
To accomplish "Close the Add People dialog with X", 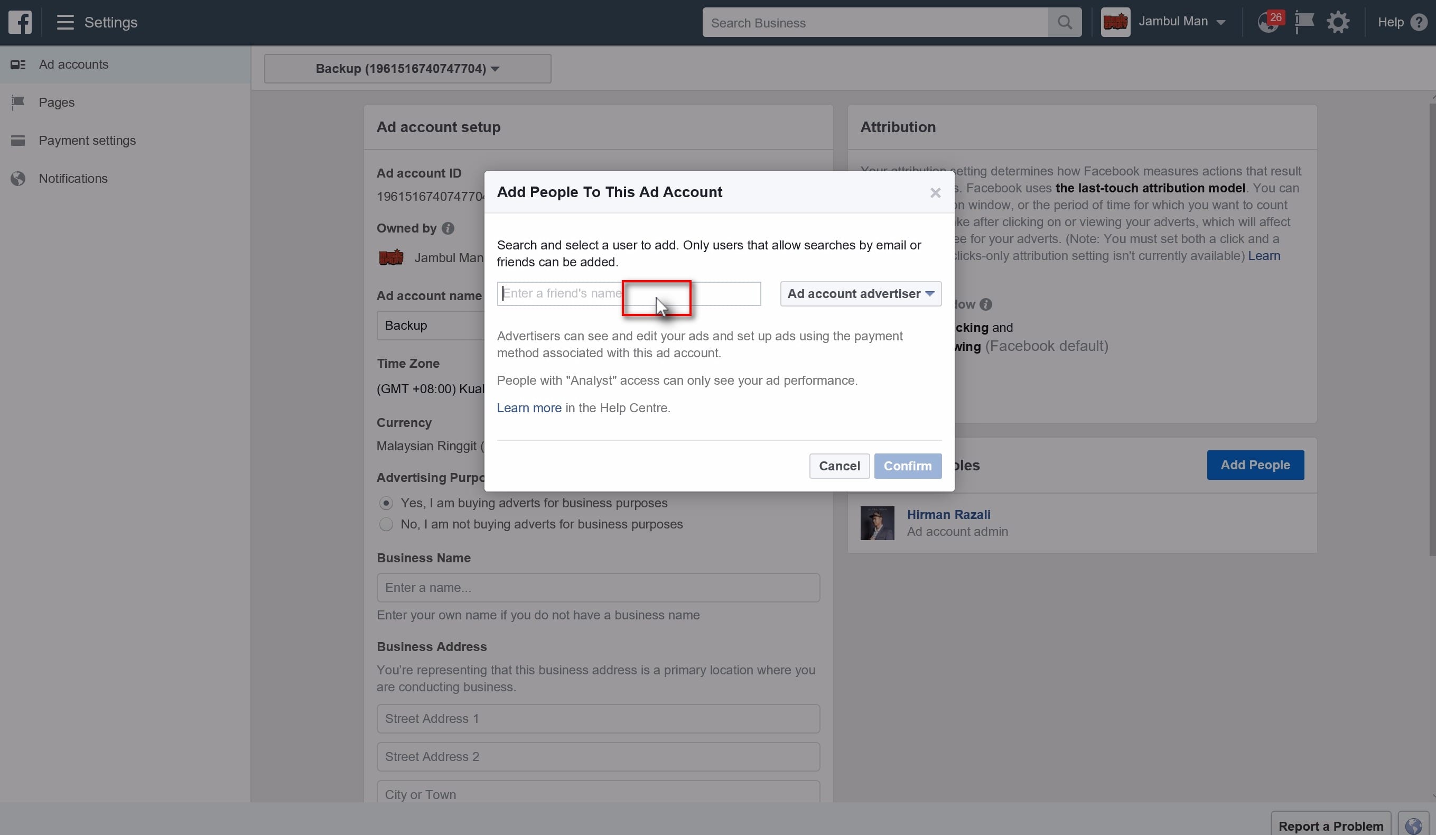I will pyautogui.click(x=935, y=193).
